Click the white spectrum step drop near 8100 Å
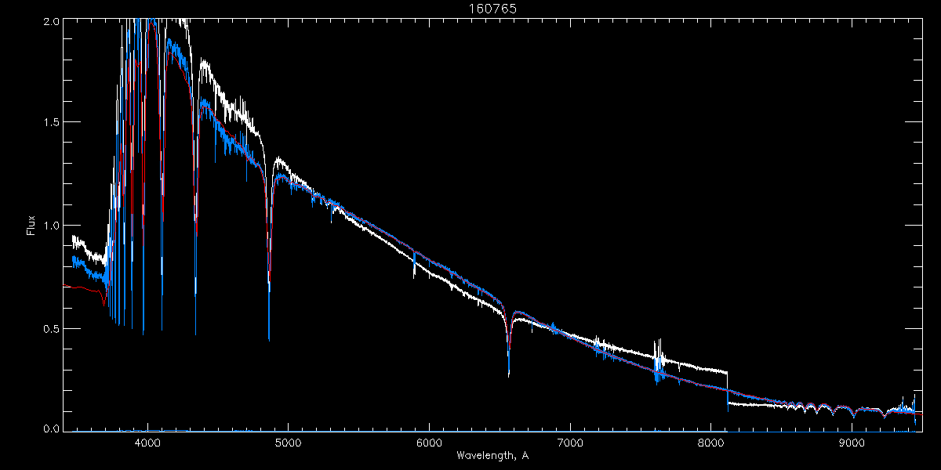The image size is (941, 470). [x=728, y=388]
